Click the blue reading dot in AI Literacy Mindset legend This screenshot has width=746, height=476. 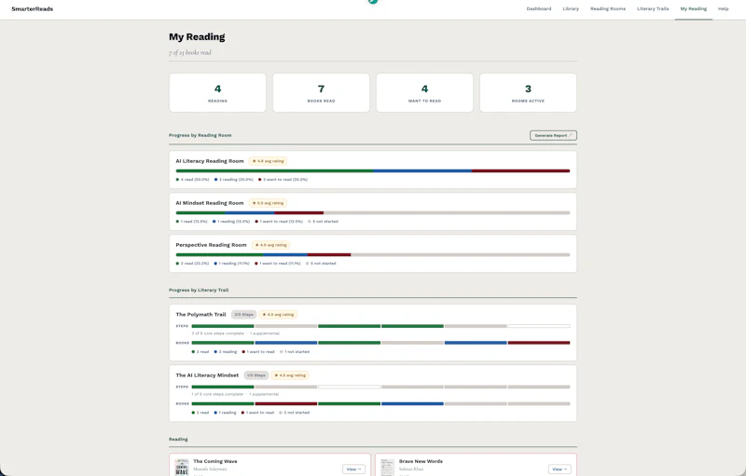(x=215, y=413)
